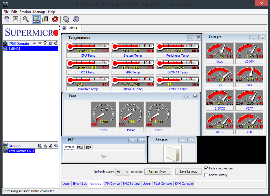This screenshot has height=196, width=270.
Task: Switch to the Text Console tab
Action: [163, 184]
